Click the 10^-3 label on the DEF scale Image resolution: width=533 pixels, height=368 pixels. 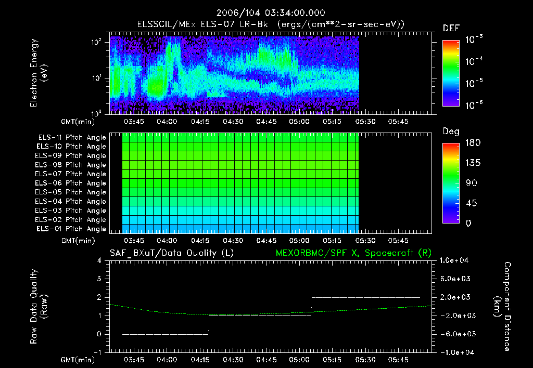[474, 40]
